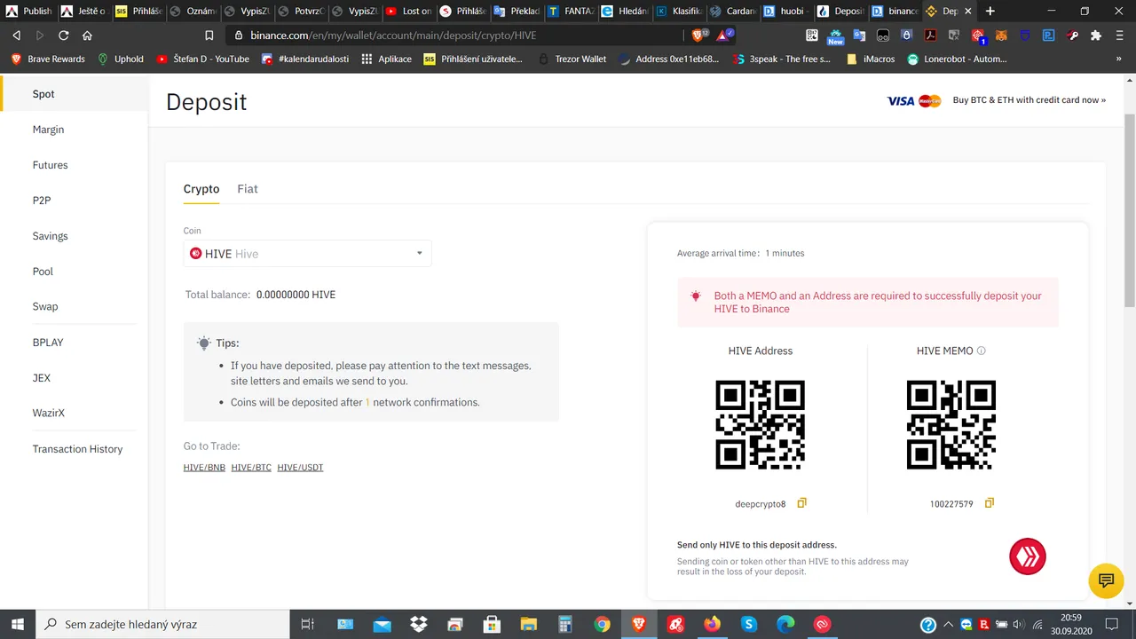Click the HIVE Address QR code
The width and height of the screenshot is (1136, 639).
[x=760, y=424]
